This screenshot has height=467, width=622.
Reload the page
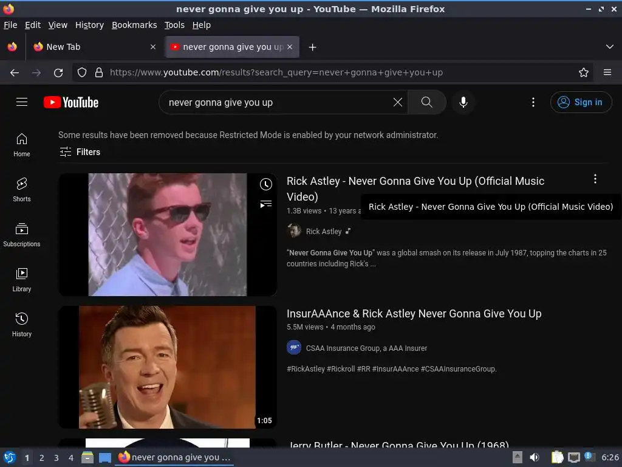58,73
